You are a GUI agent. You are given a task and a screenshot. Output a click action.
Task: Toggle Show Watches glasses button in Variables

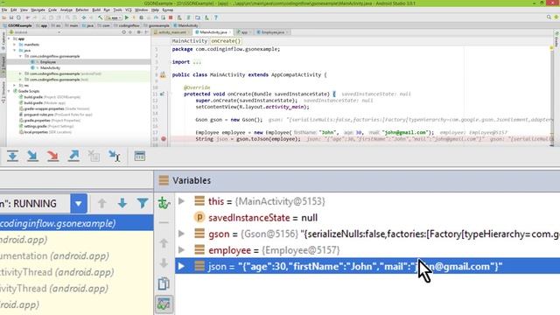click(x=164, y=304)
